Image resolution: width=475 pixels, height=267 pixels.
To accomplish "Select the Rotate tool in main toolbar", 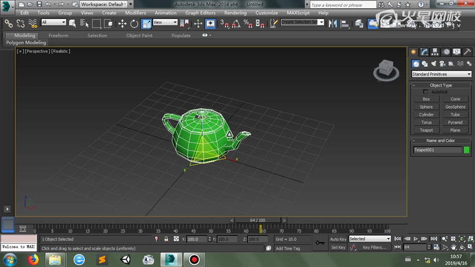I will 134,23.
